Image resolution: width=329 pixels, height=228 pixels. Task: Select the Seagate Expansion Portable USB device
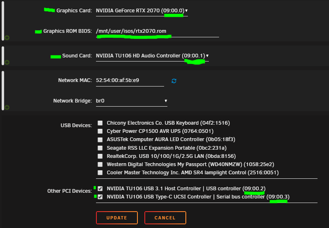(100, 148)
